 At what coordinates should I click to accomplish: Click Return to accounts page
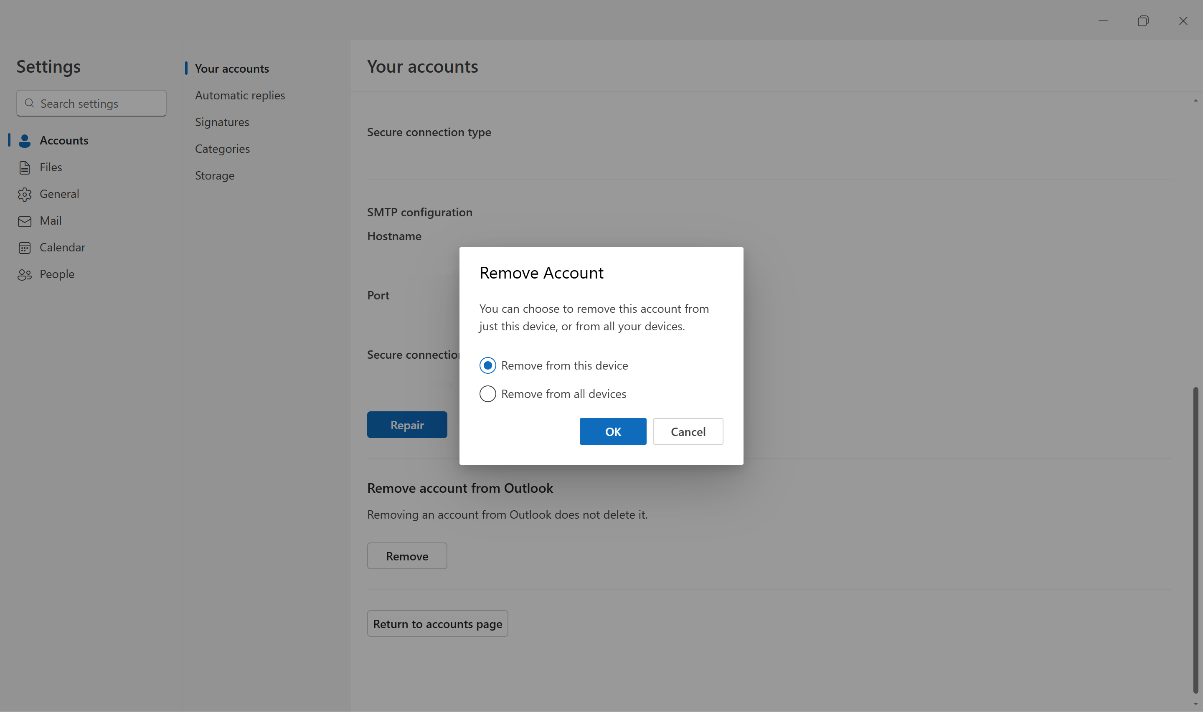438,624
